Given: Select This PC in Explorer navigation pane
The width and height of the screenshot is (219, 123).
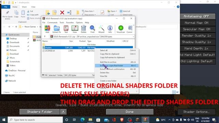Looking at the screenshot, I should 11,76.
